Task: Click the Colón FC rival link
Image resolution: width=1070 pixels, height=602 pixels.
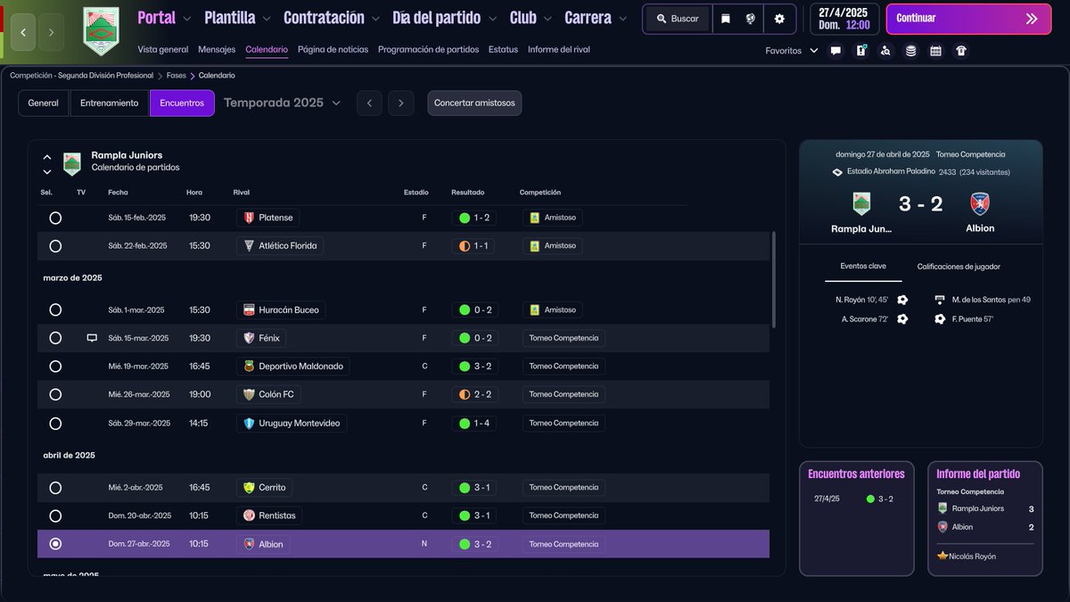Action: click(x=268, y=394)
